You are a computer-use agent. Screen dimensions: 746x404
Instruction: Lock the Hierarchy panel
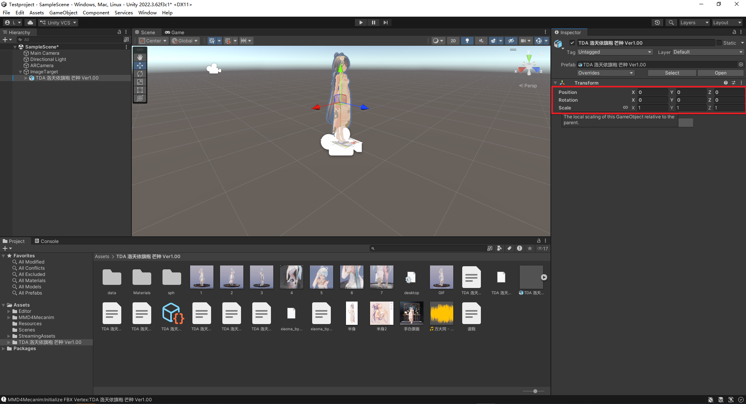(x=119, y=32)
